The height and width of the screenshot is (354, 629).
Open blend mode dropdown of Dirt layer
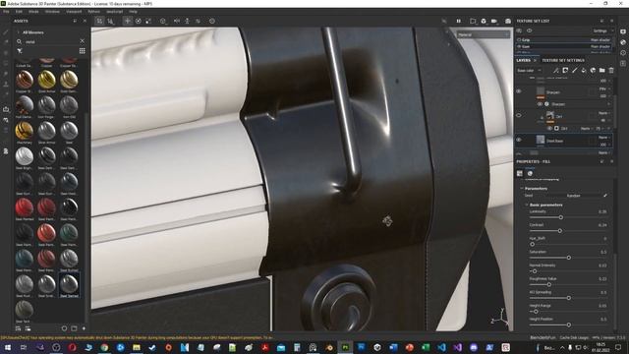click(x=604, y=113)
